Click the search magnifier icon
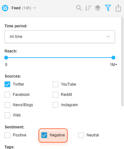124x149 pixels. coord(79,8)
